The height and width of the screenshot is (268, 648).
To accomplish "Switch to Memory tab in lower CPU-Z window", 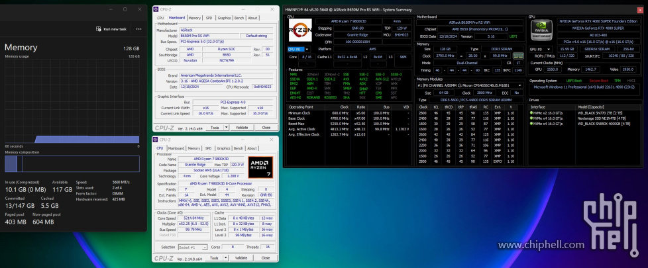I will point(194,148).
